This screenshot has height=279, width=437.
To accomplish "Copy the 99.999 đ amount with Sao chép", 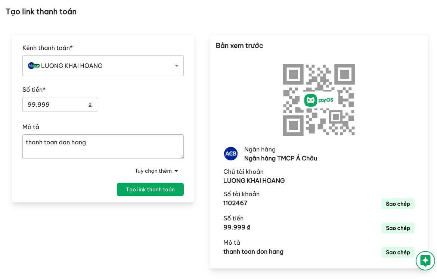I will click(398, 228).
